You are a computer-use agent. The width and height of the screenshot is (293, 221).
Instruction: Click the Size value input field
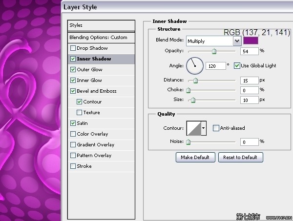249,100
